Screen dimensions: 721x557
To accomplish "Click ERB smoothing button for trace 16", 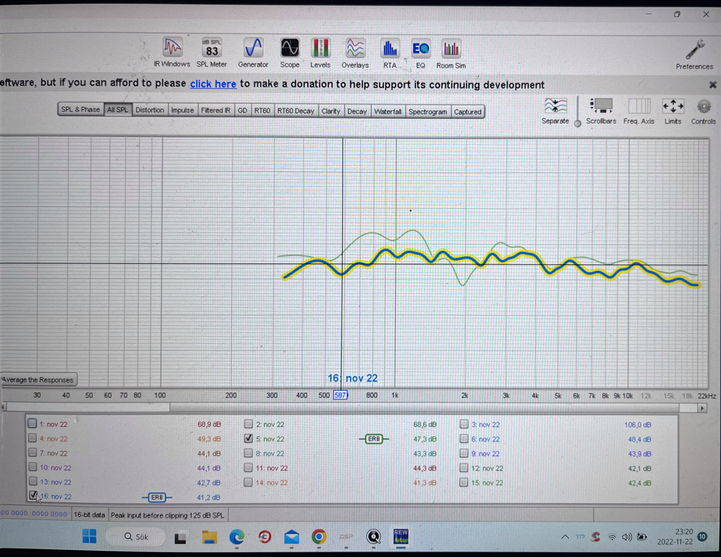I will (157, 497).
